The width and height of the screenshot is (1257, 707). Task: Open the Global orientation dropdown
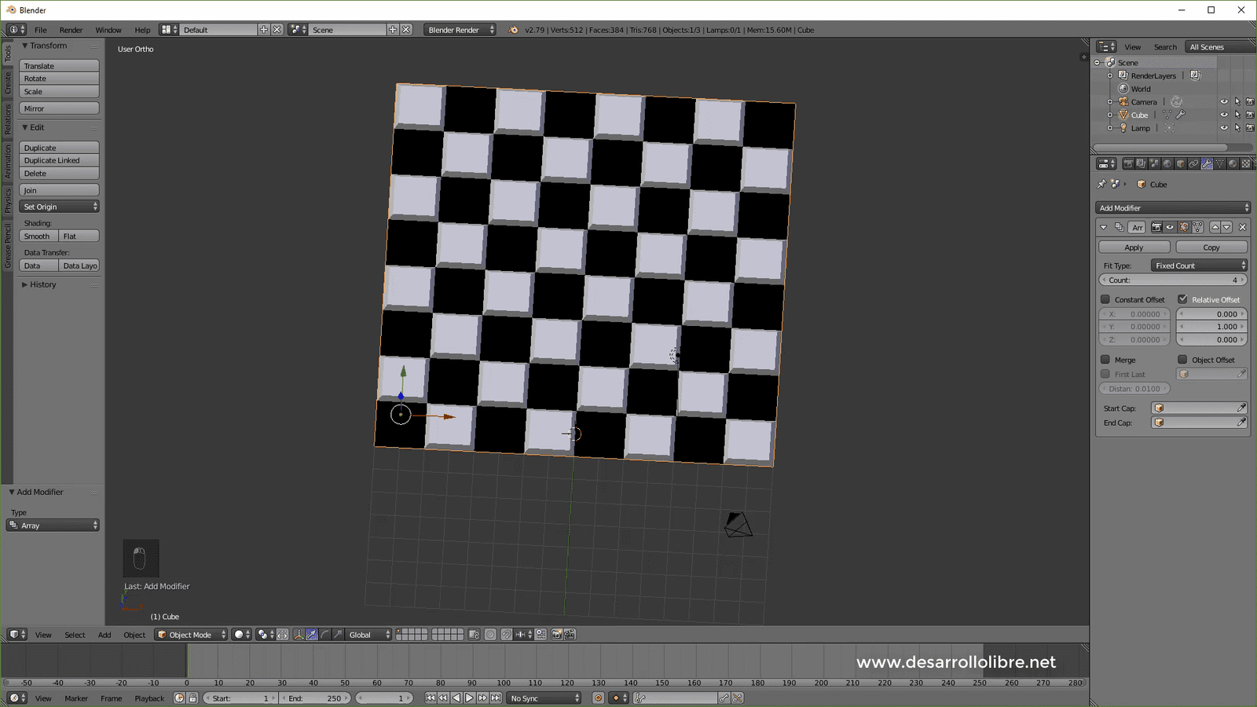point(368,635)
